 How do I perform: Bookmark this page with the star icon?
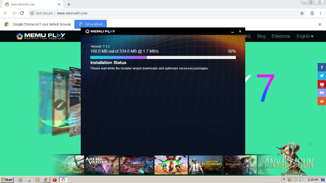tap(302, 13)
